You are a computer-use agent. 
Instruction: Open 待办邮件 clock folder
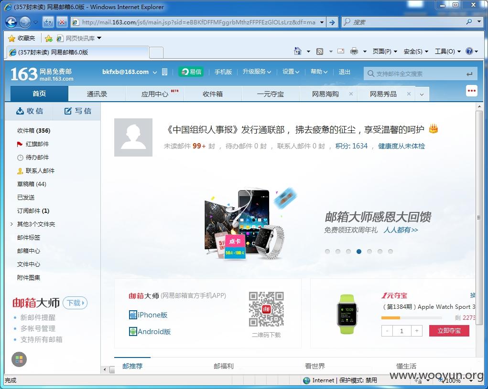(x=33, y=157)
